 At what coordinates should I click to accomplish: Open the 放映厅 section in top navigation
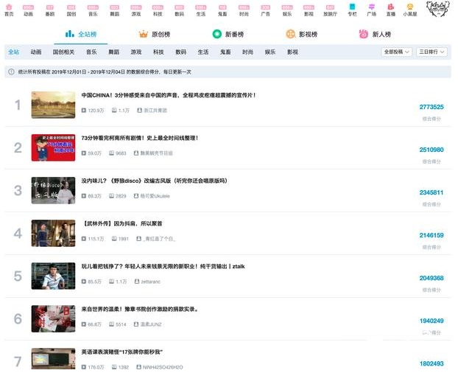coord(331,10)
